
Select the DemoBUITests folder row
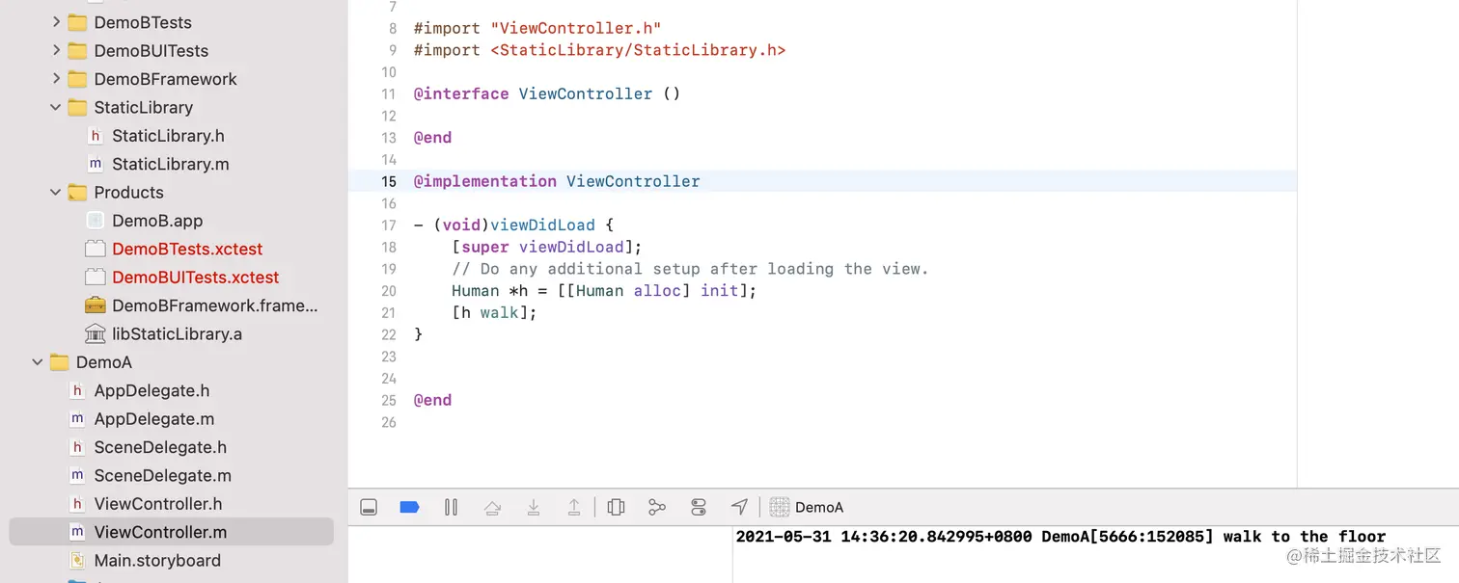(x=151, y=50)
